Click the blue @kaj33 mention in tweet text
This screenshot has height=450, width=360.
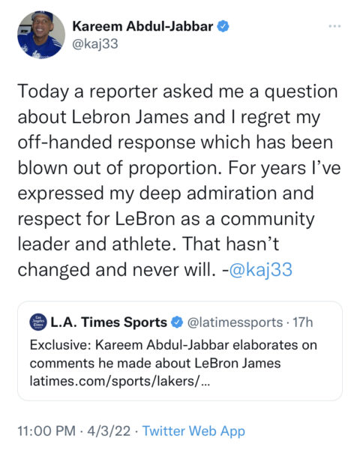[x=261, y=270]
